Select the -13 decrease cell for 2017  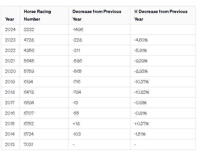coord(75,103)
